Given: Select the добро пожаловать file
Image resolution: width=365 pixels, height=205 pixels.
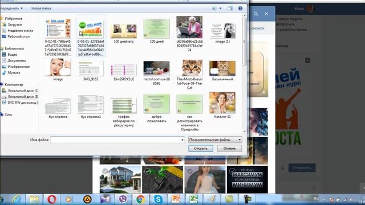Looking at the screenshot, I should (x=156, y=108).
